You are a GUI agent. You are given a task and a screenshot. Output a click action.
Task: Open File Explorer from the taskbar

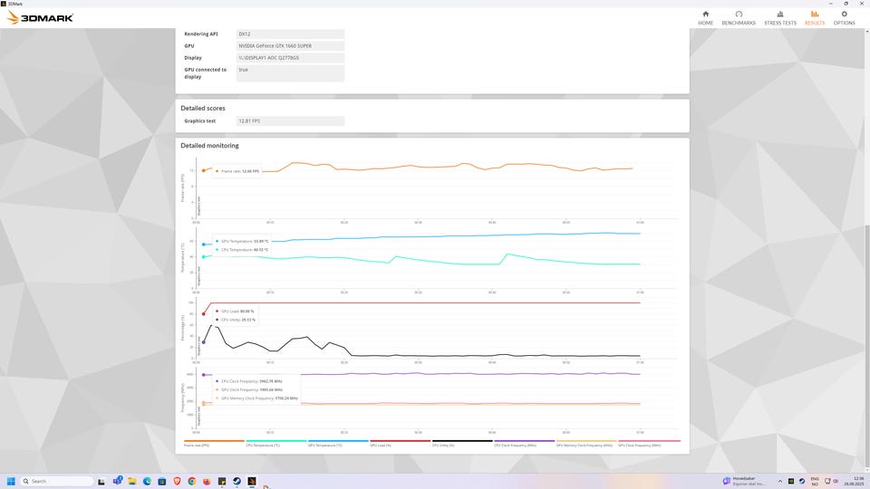point(132,481)
